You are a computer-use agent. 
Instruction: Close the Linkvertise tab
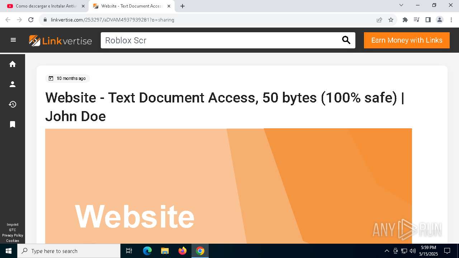pyautogui.click(x=169, y=6)
